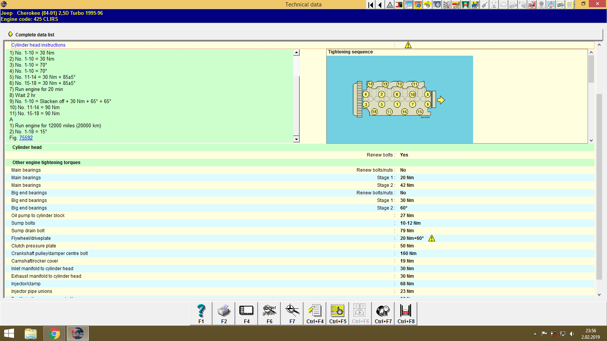Viewport: 607px width, 341px height.
Task: Open Help using the F1 question mark icon
Action: (201, 313)
